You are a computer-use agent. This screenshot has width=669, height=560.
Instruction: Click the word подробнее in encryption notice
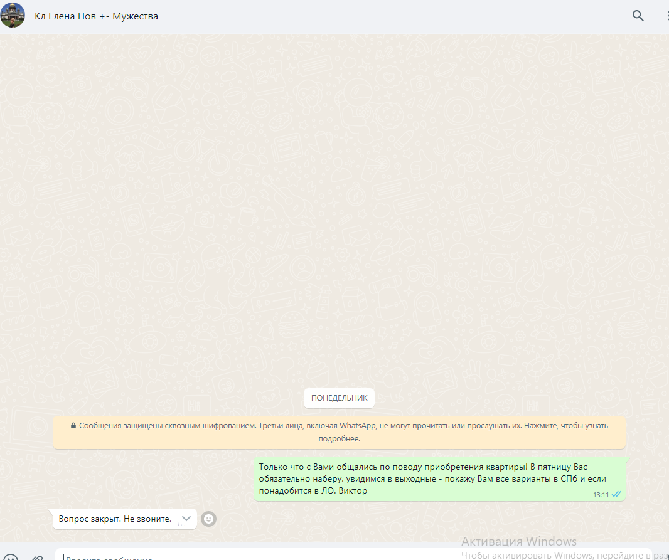339,439
